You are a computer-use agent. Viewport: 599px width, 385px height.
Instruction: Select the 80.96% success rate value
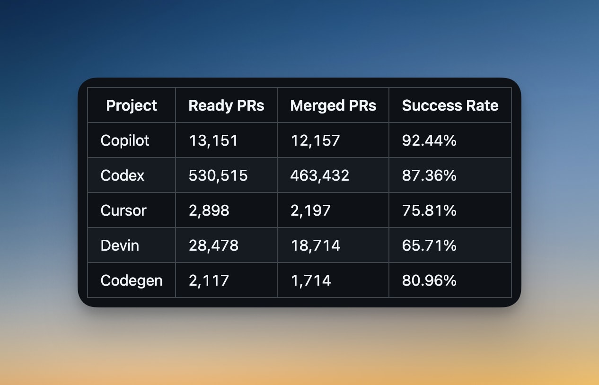coord(429,280)
